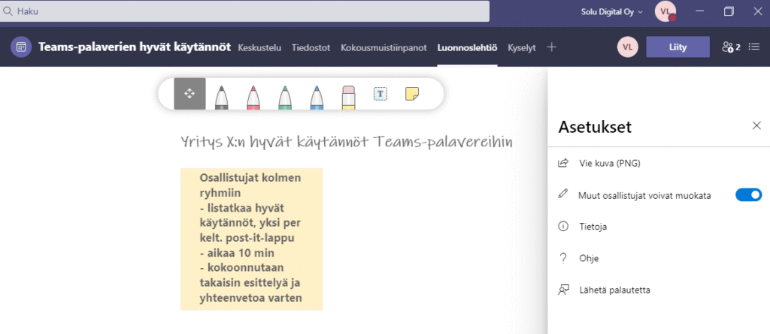Expand Solu Digital Oy organization dropdown

(613, 11)
